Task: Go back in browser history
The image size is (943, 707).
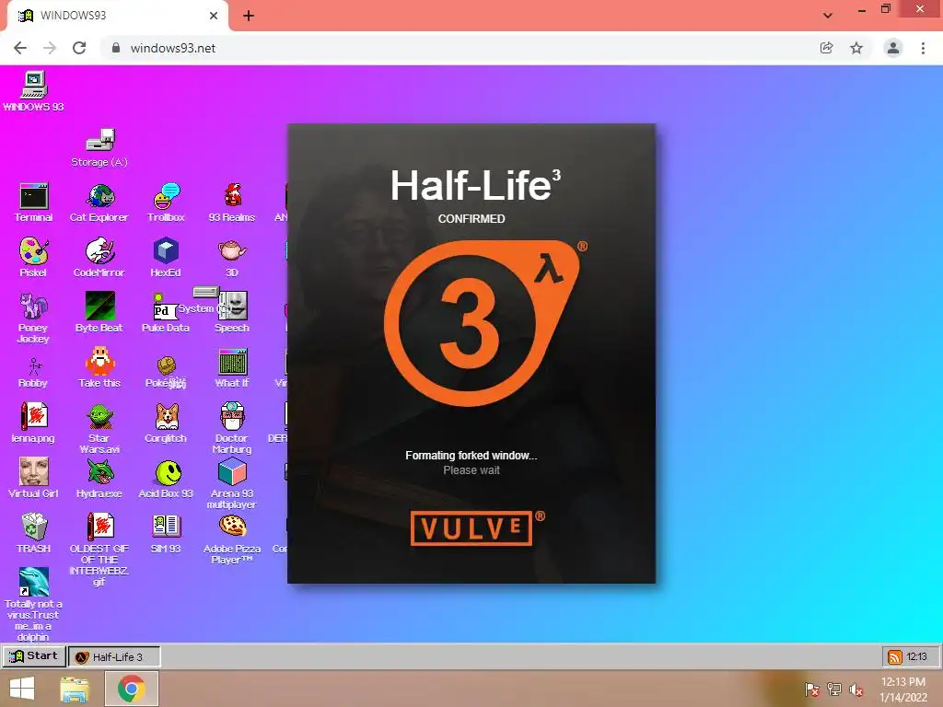Action: click(x=20, y=48)
